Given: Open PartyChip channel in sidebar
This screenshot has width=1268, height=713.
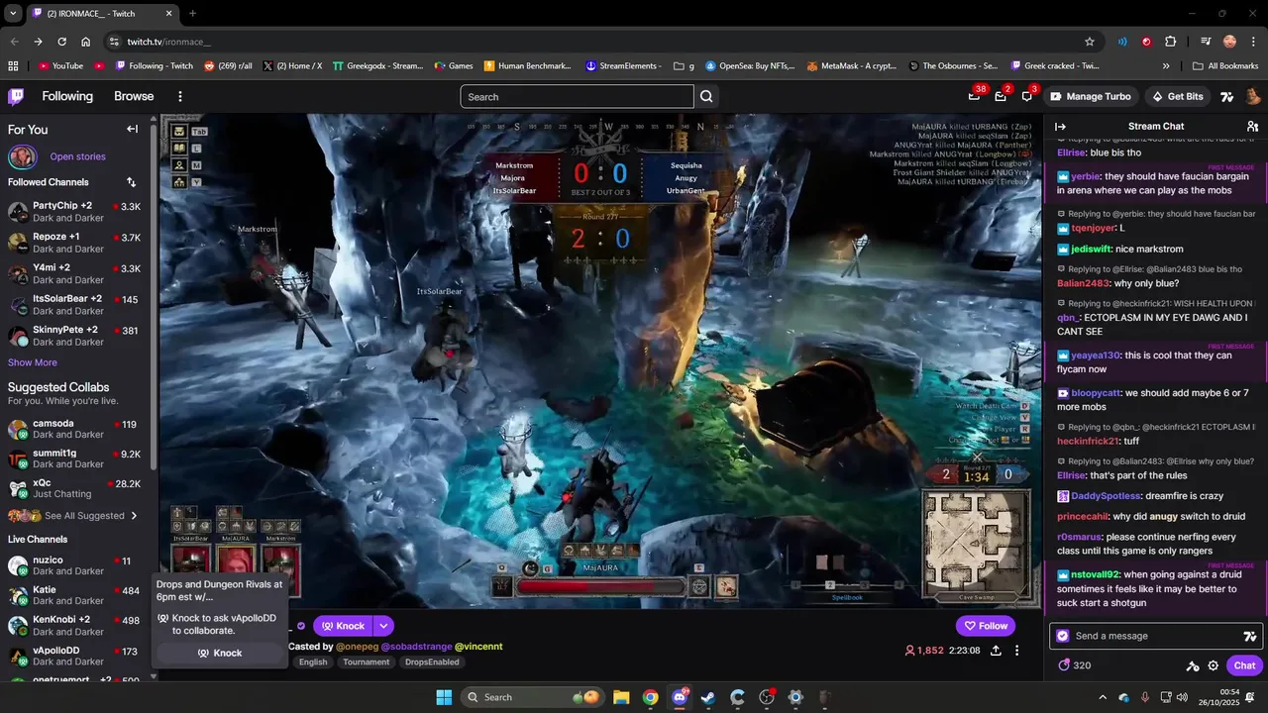Looking at the screenshot, I should click(x=76, y=212).
